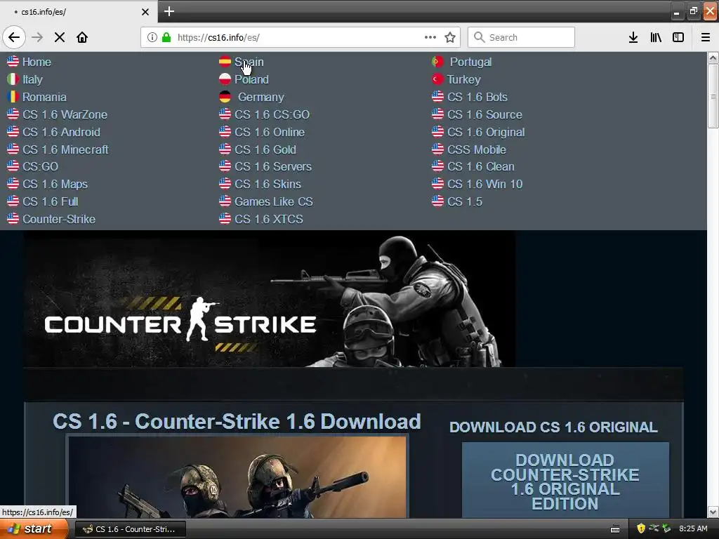
Task: Open the Library bookshelf icon
Action: tap(656, 37)
